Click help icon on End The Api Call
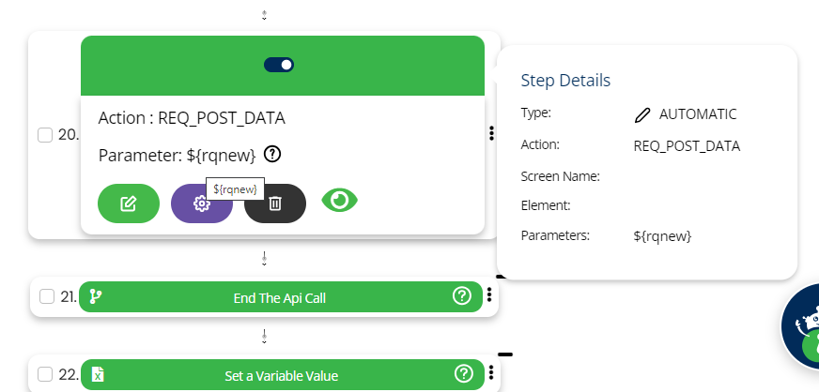Screen dimensions: 819x392 (461, 296)
